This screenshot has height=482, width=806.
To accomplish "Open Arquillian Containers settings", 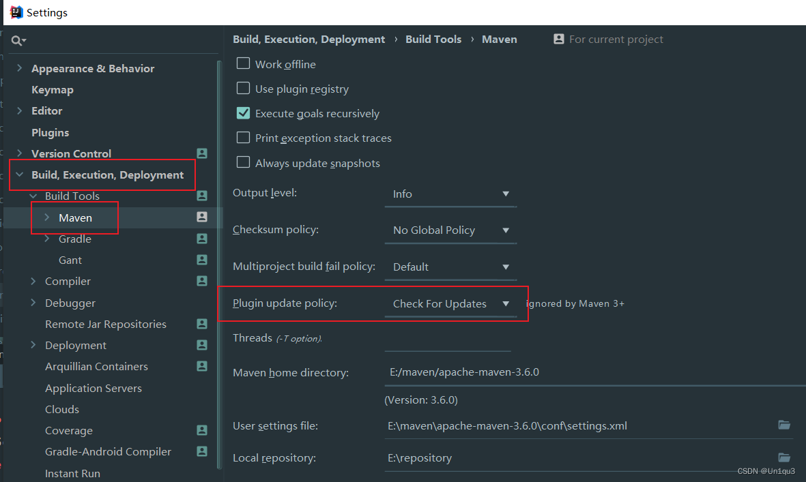I will click(x=96, y=367).
